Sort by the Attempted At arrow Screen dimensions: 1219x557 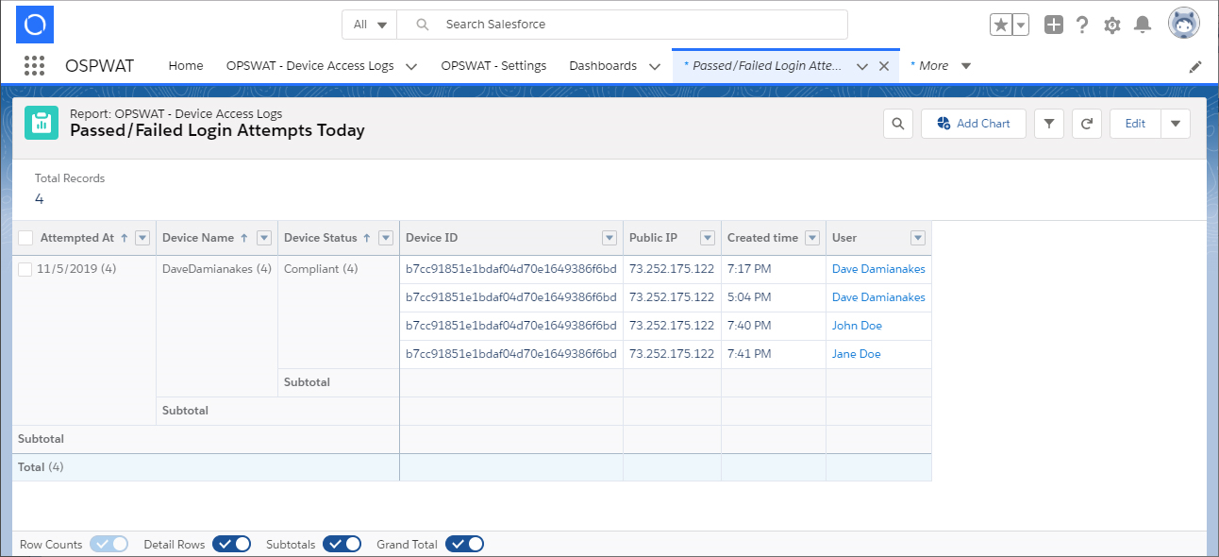tap(124, 238)
